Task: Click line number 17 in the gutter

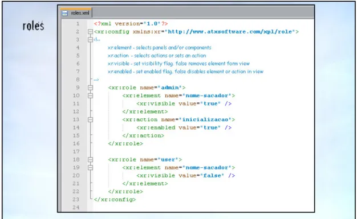Action: 76,151
